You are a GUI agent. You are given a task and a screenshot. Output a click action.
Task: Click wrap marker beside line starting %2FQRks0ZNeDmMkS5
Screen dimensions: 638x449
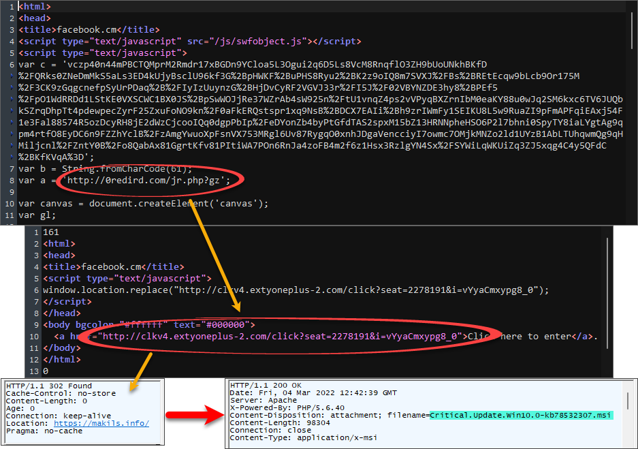click(x=12, y=76)
